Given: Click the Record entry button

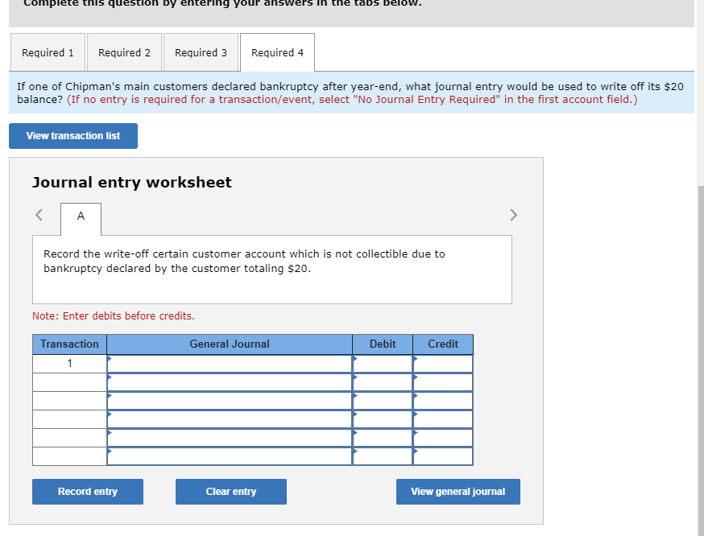Looking at the screenshot, I should (x=88, y=492).
